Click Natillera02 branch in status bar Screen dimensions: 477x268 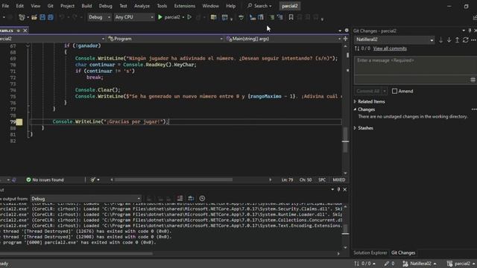pos(420,264)
